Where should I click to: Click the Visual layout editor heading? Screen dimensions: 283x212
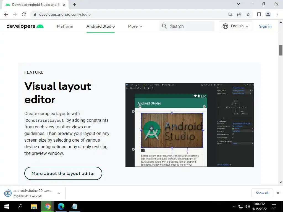(58, 93)
